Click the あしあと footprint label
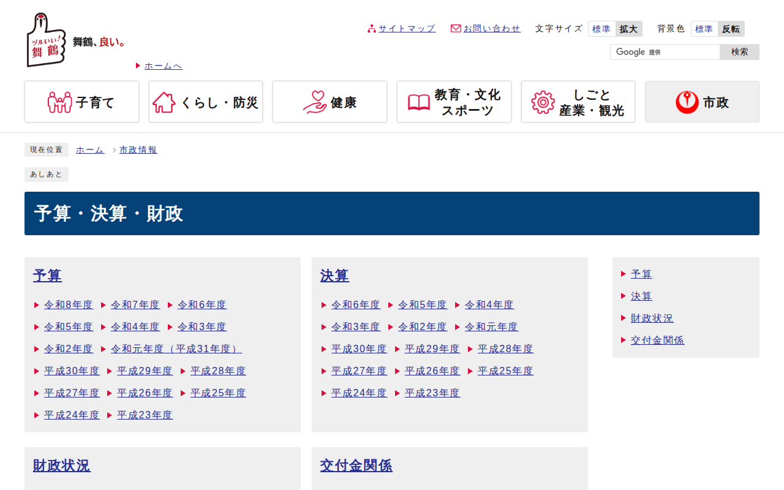784x490 pixels. click(47, 175)
